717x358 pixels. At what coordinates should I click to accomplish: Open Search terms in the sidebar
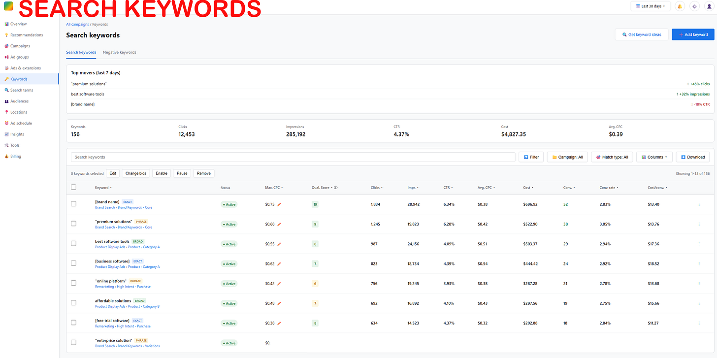pyautogui.click(x=30, y=90)
